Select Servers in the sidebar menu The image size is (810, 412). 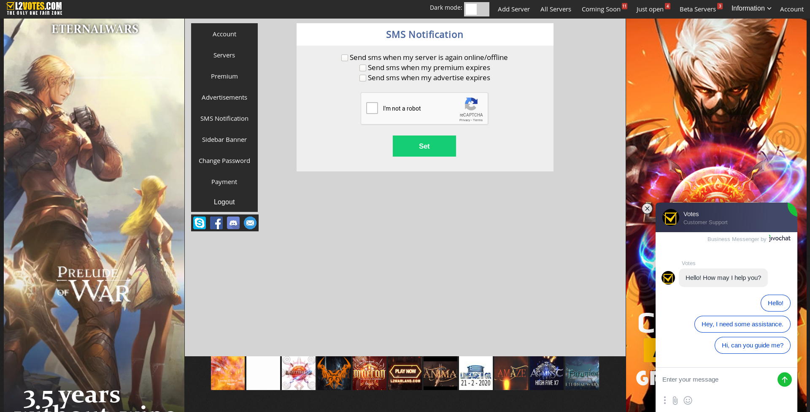point(224,55)
